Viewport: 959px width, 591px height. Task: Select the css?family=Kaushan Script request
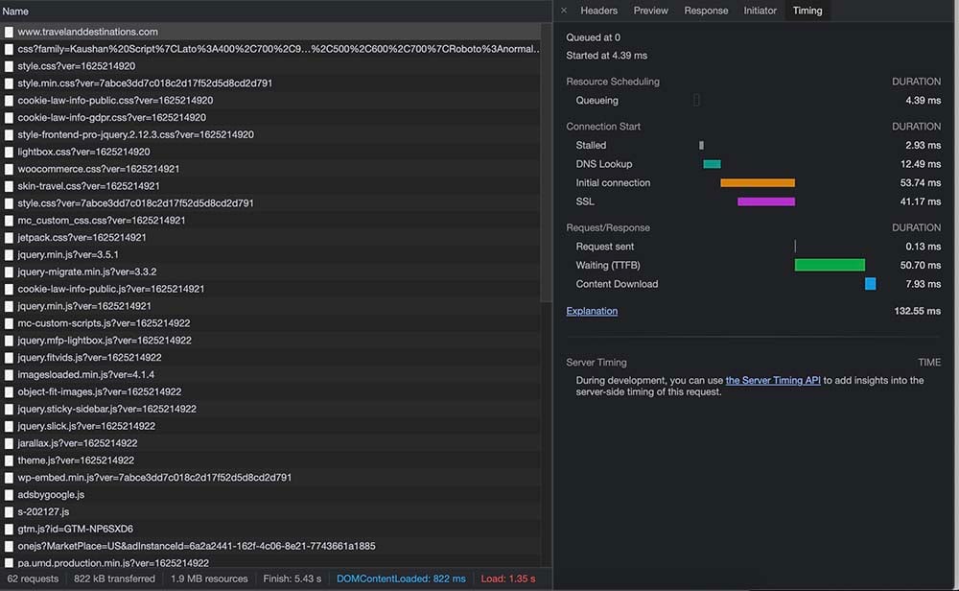[270, 49]
